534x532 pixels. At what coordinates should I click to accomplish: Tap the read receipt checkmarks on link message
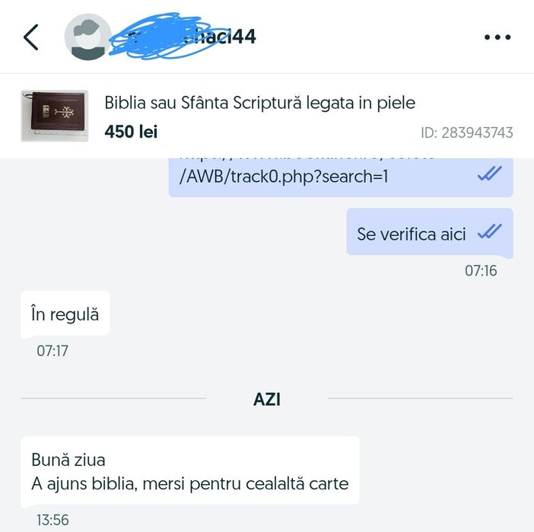click(x=489, y=173)
